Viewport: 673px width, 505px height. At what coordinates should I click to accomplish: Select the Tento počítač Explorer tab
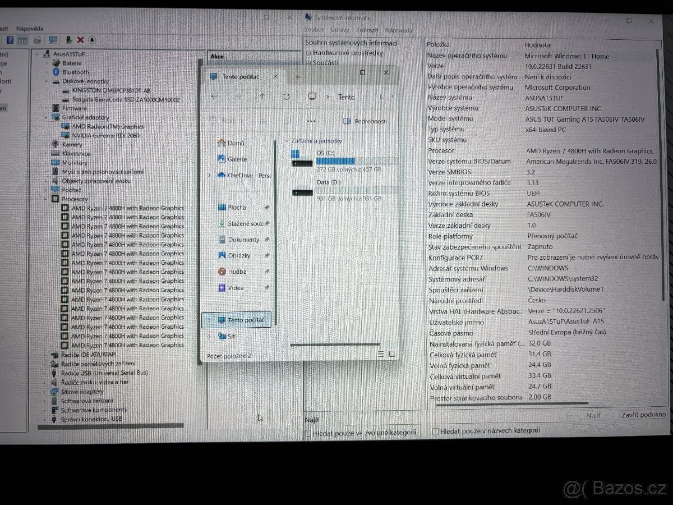[244, 76]
